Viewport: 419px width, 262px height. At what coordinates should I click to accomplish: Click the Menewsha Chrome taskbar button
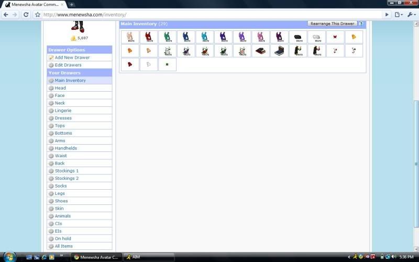coord(97,257)
